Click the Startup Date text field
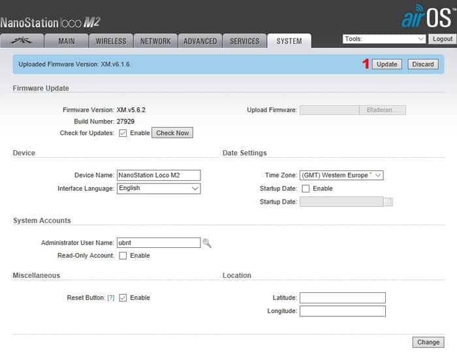 click(x=341, y=202)
